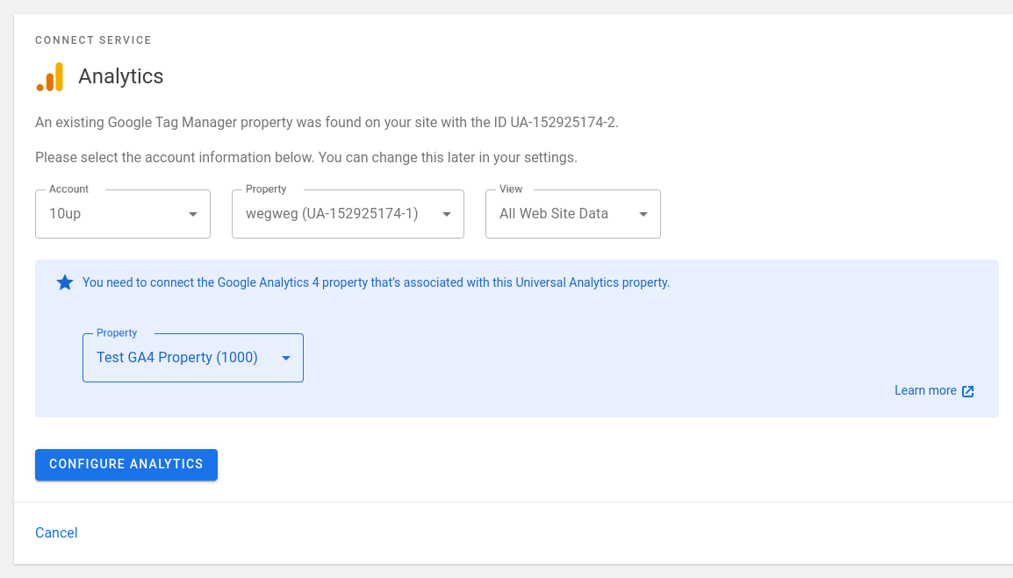Click the text mentioning ID UA-152925174-2
This screenshot has width=1013, height=578.
pyautogui.click(x=327, y=123)
